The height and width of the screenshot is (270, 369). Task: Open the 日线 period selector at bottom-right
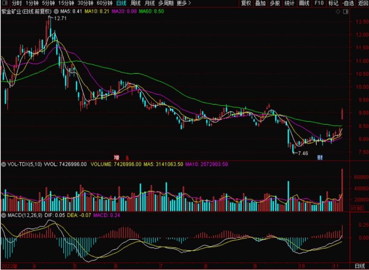click(360, 267)
